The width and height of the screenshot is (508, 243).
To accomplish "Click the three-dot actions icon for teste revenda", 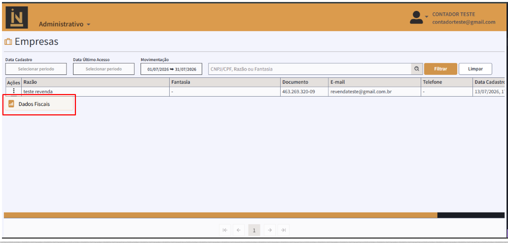I will [14, 91].
